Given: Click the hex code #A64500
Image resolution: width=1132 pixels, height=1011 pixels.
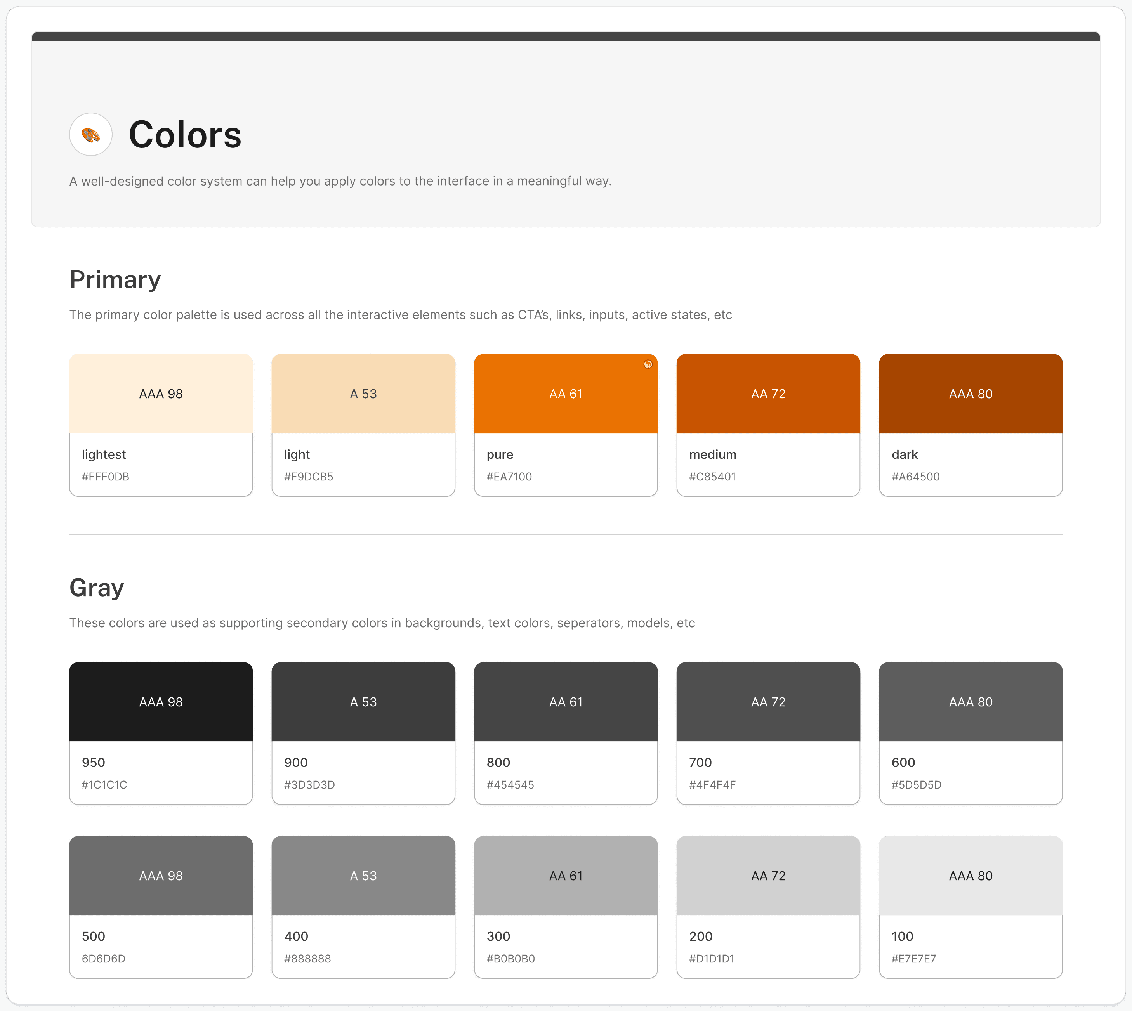Looking at the screenshot, I should point(916,477).
